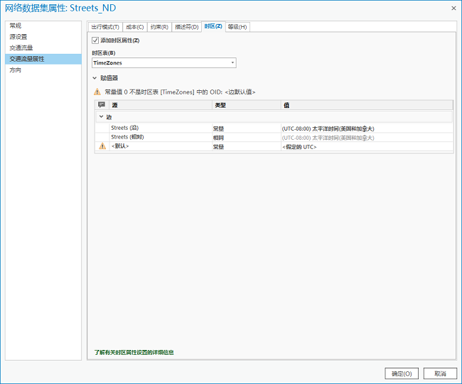Open the 等级 tab
Viewport: 462px width, 384px height.
[x=237, y=27]
